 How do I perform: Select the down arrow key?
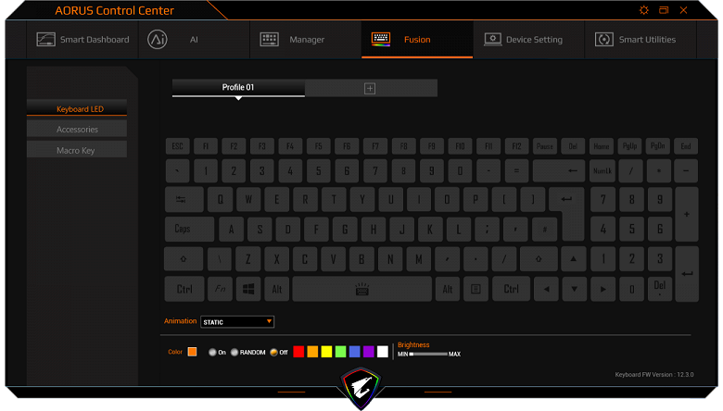click(x=574, y=289)
